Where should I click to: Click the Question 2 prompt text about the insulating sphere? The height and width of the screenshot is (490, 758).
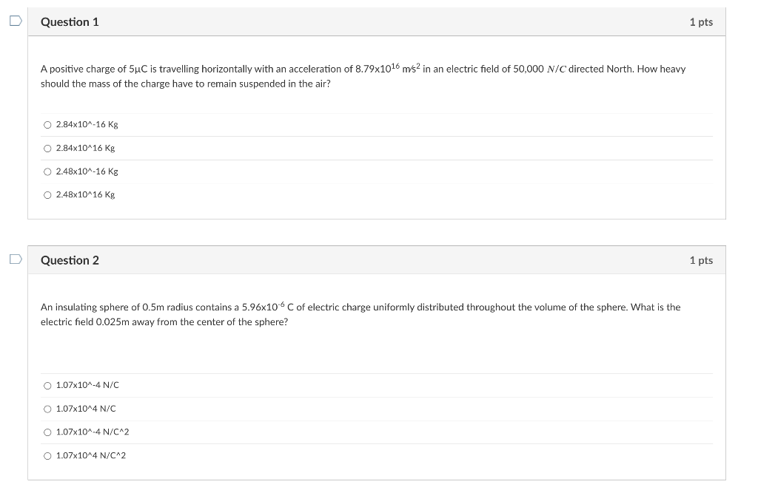(360, 314)
